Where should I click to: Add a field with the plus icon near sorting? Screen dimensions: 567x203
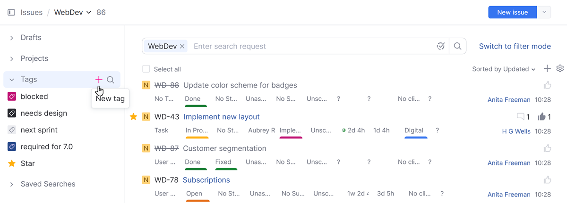coord(547,69)
